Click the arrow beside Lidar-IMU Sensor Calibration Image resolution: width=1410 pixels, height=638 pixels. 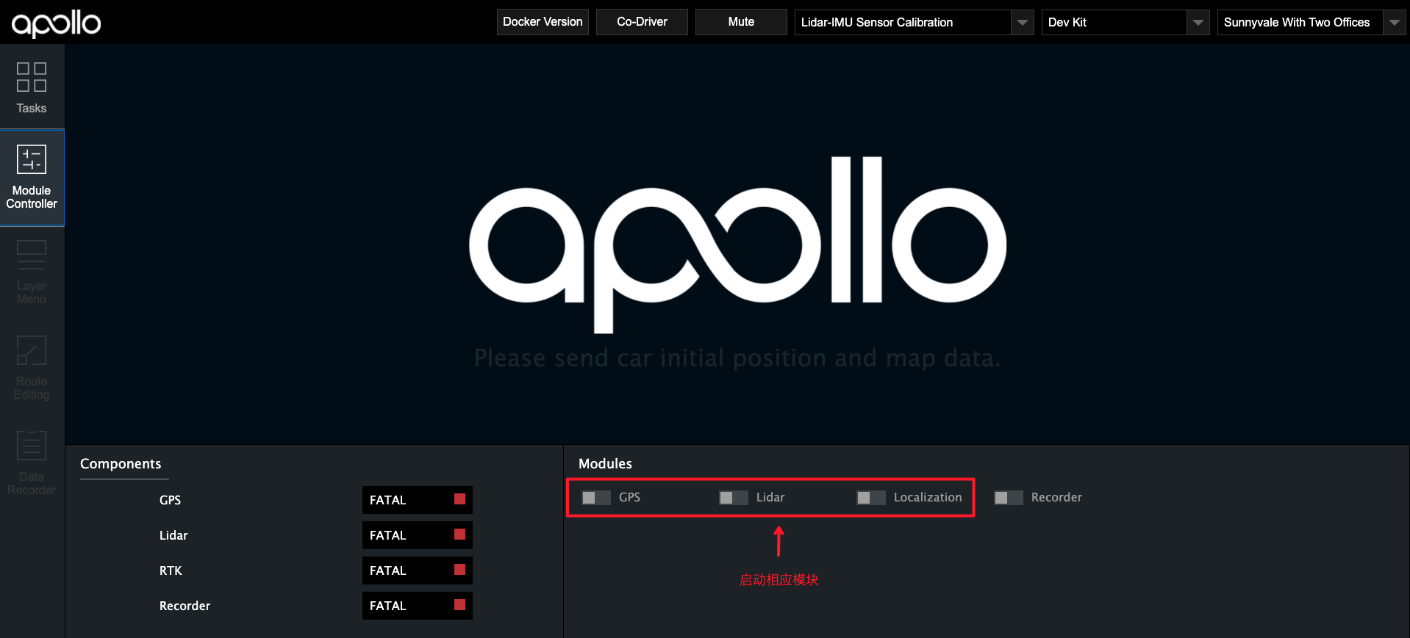pos(1023,22)
